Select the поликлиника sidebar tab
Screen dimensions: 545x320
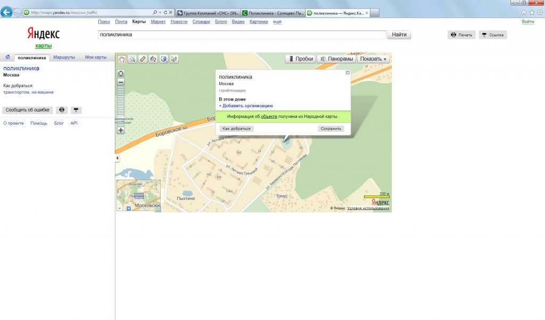[x=31, y=57]
